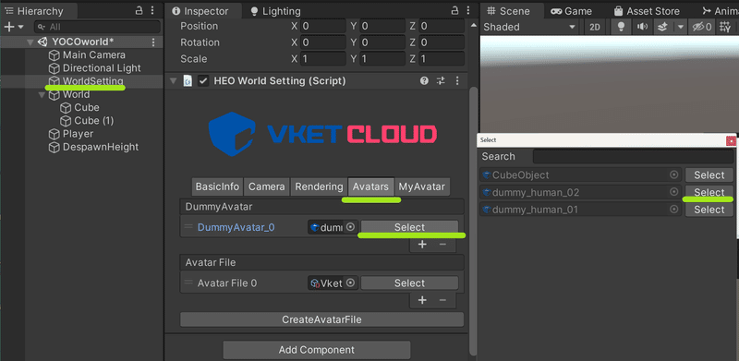
Task: Click the Select window search field
Action: (635, 156)
